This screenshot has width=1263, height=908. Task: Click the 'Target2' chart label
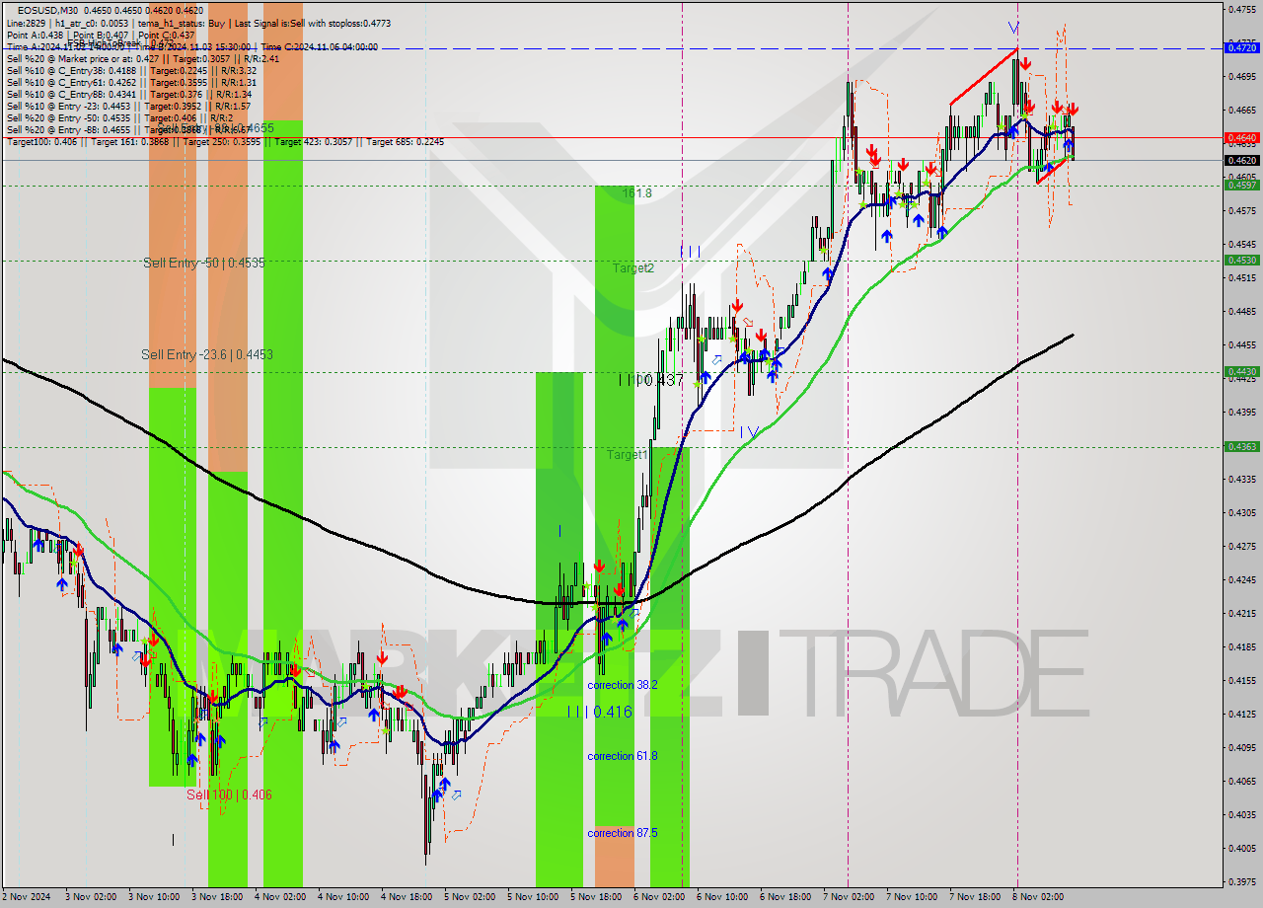[632, 268]
